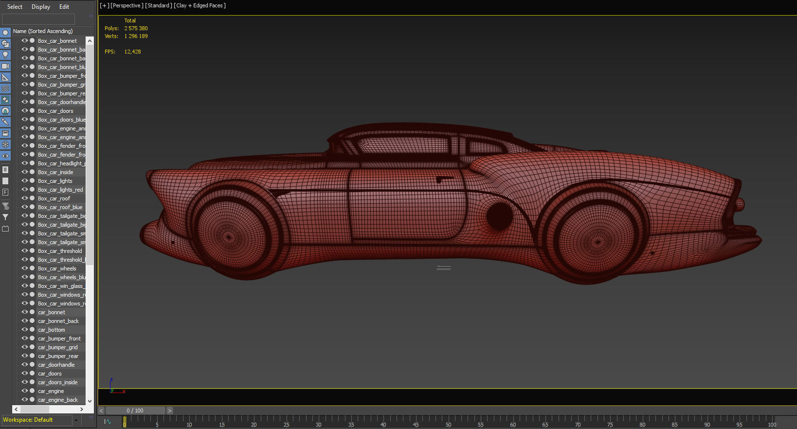Hide car_doors_inside via eye icon
Screen dimensions: 797x429
(24, 382)
